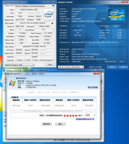Click the 17911 KB/s compression speed value
Viewport: 129px width, 144px height.
point(16,106)
